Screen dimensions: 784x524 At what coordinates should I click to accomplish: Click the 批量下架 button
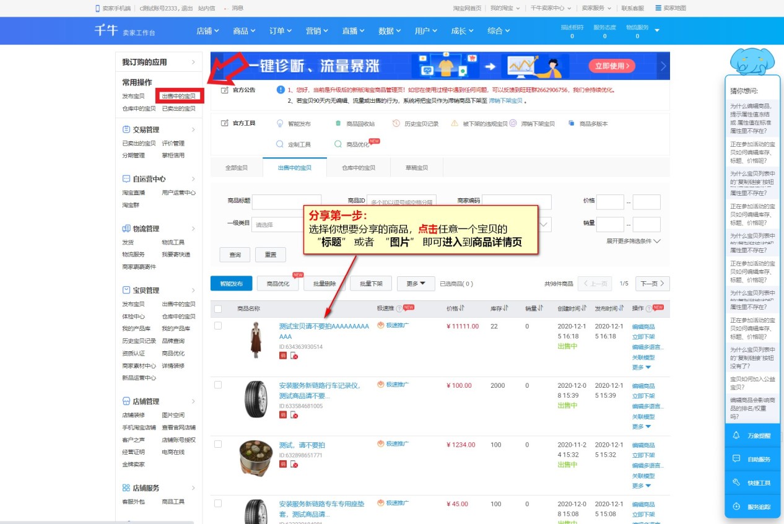click(x=371, y=284)
